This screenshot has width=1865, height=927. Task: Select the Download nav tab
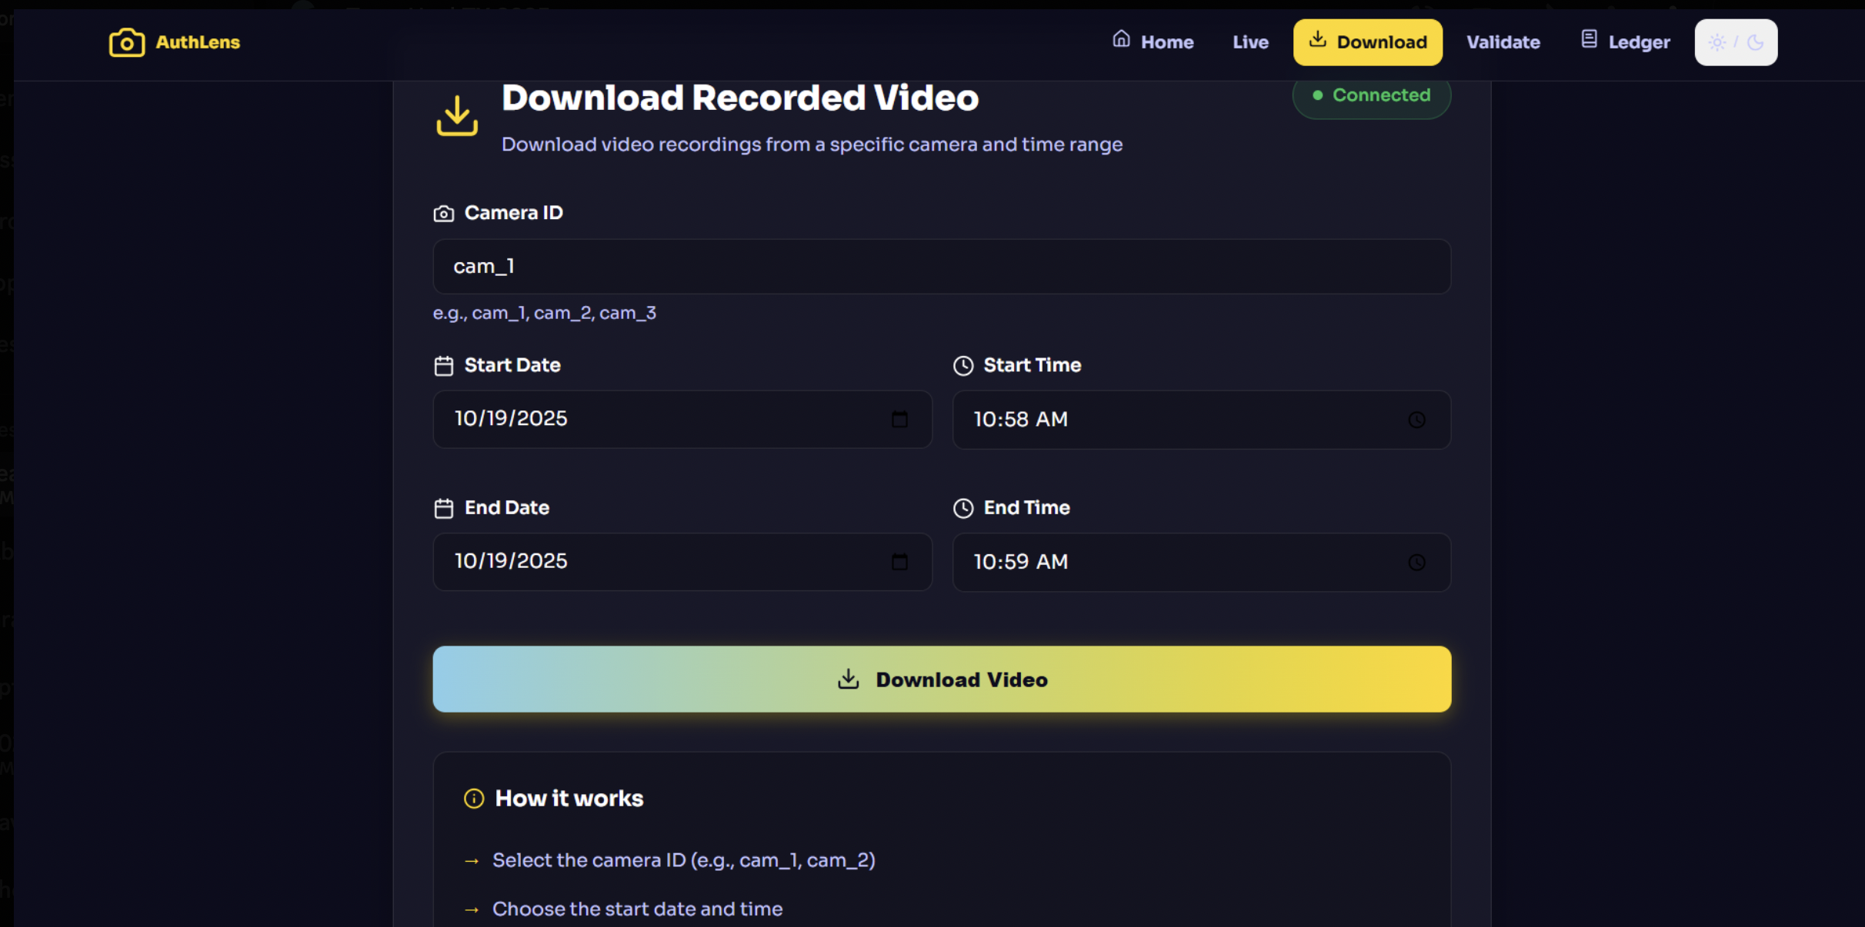[x=1367, y=42]
